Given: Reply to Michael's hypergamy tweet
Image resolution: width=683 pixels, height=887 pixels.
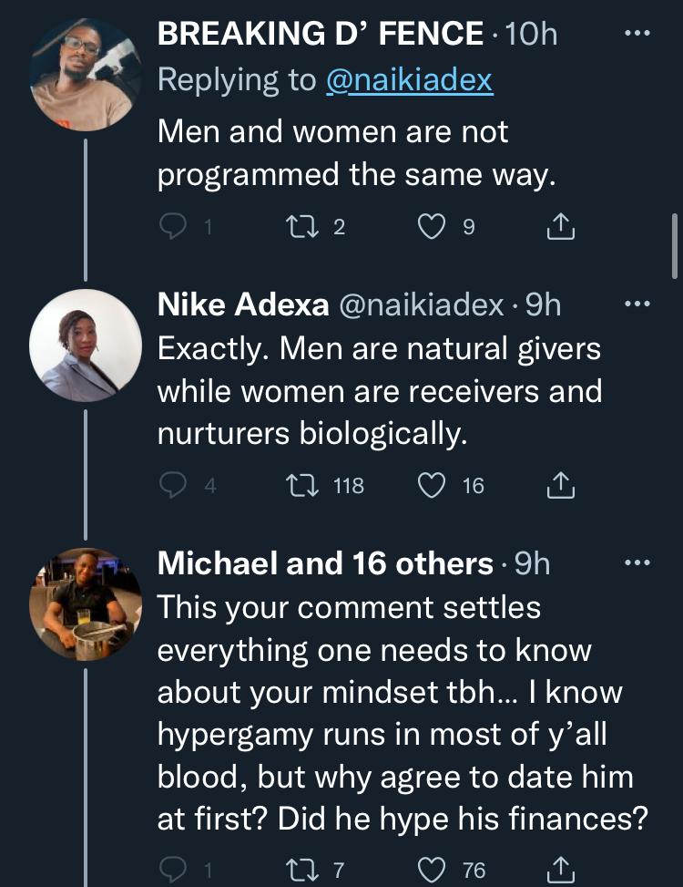Looking at the screenshot, I should pos(173,870).
